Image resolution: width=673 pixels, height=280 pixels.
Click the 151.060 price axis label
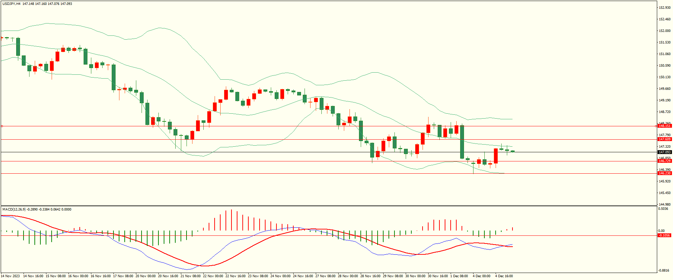pos(665,54)
